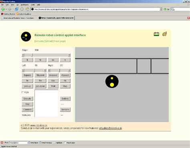Open the Help menu
The width and height of the screenshot is (190, 148).
[38, 5]
